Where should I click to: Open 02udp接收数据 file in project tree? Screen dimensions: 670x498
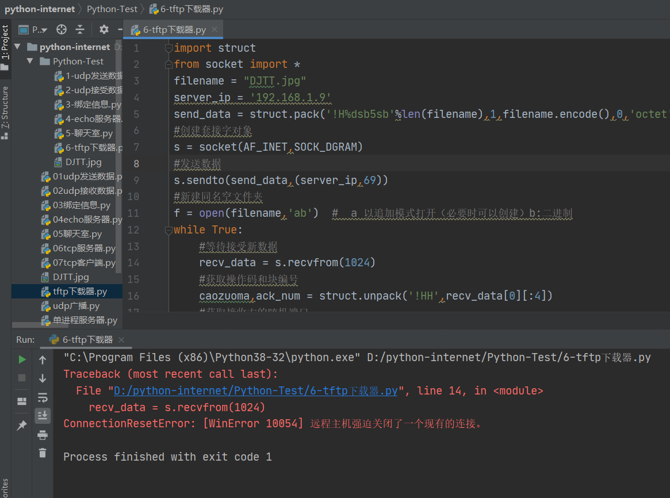point(82,191)
